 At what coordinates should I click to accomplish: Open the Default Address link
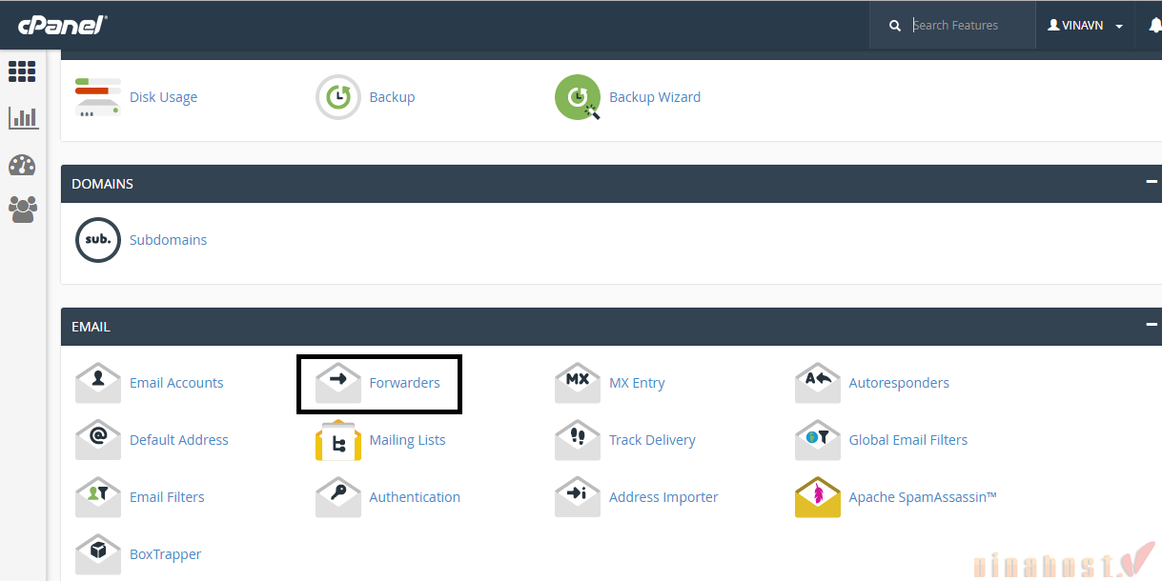click(179, 440)
